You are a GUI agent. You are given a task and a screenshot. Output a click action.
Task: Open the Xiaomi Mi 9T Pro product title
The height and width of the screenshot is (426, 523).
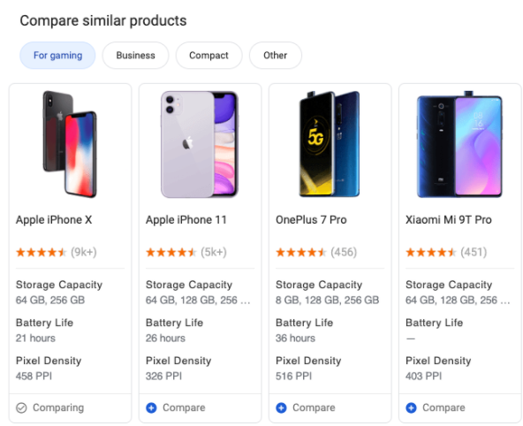point(449,220)
